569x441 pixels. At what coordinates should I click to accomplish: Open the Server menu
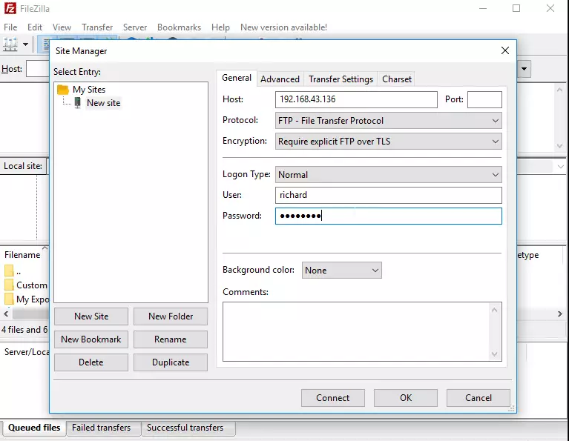135,27
